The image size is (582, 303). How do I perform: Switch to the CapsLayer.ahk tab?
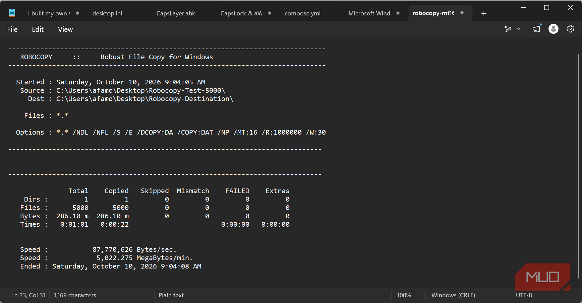pyautogui.click(x=176, y=13)
